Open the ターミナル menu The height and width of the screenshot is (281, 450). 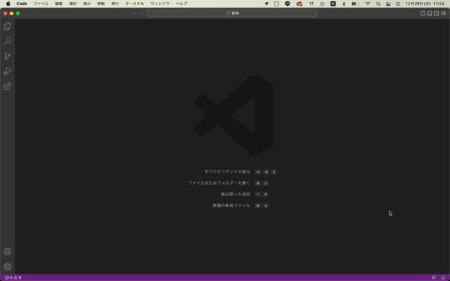pyautogui.click(x=134, y=4)
